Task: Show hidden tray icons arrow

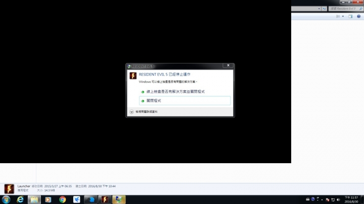Action: [x=322, y=200]
